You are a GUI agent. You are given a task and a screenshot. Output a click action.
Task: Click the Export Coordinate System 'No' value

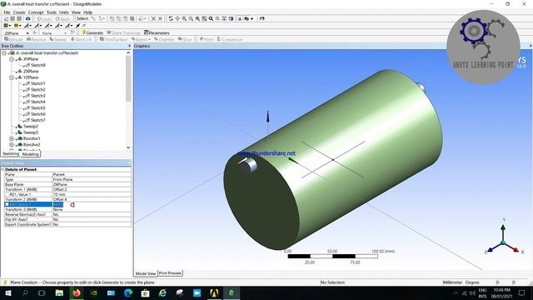pyautogui.click(x=92, y=224)
